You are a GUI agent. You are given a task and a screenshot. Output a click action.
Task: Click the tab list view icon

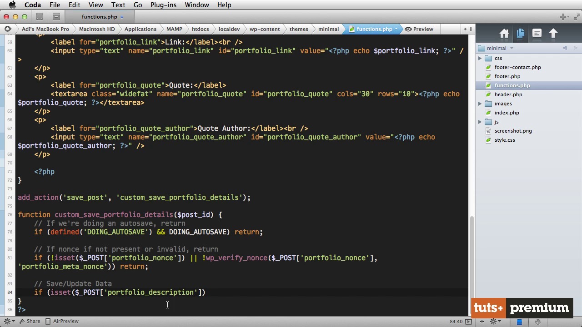coord(56,17)
